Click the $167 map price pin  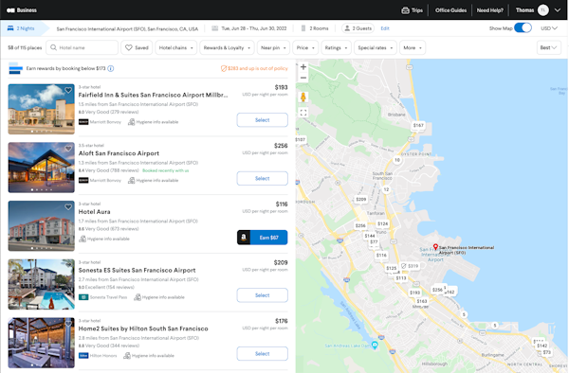(418, 125)
